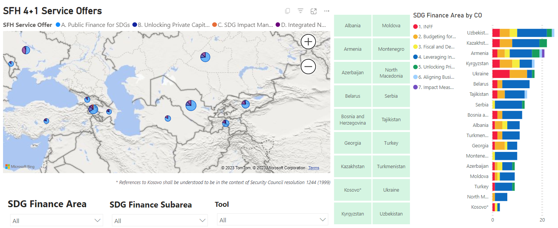Enter focus mode using the expand icon
Screen dimensions: 558x228
coord(313,11)
